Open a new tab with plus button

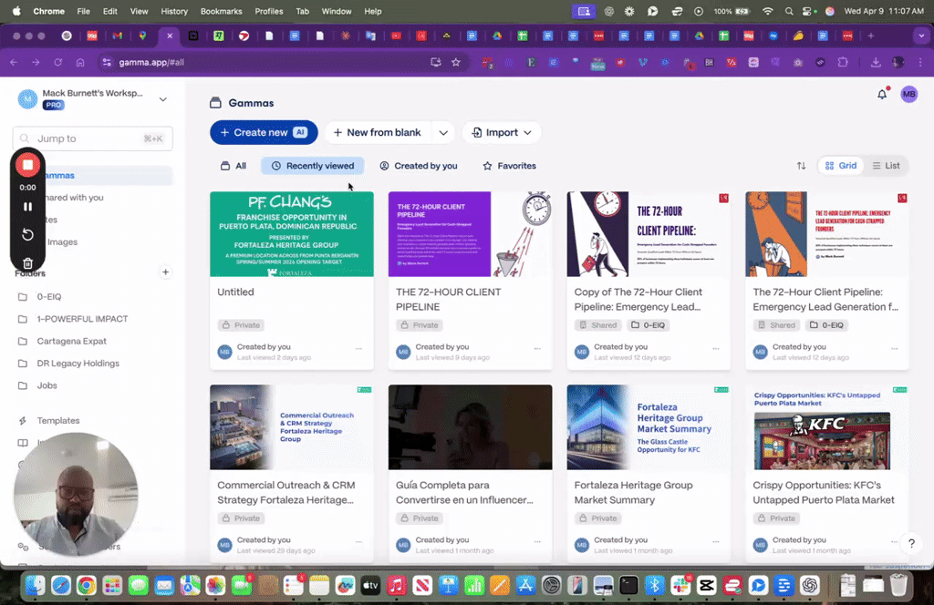point(871,36)
